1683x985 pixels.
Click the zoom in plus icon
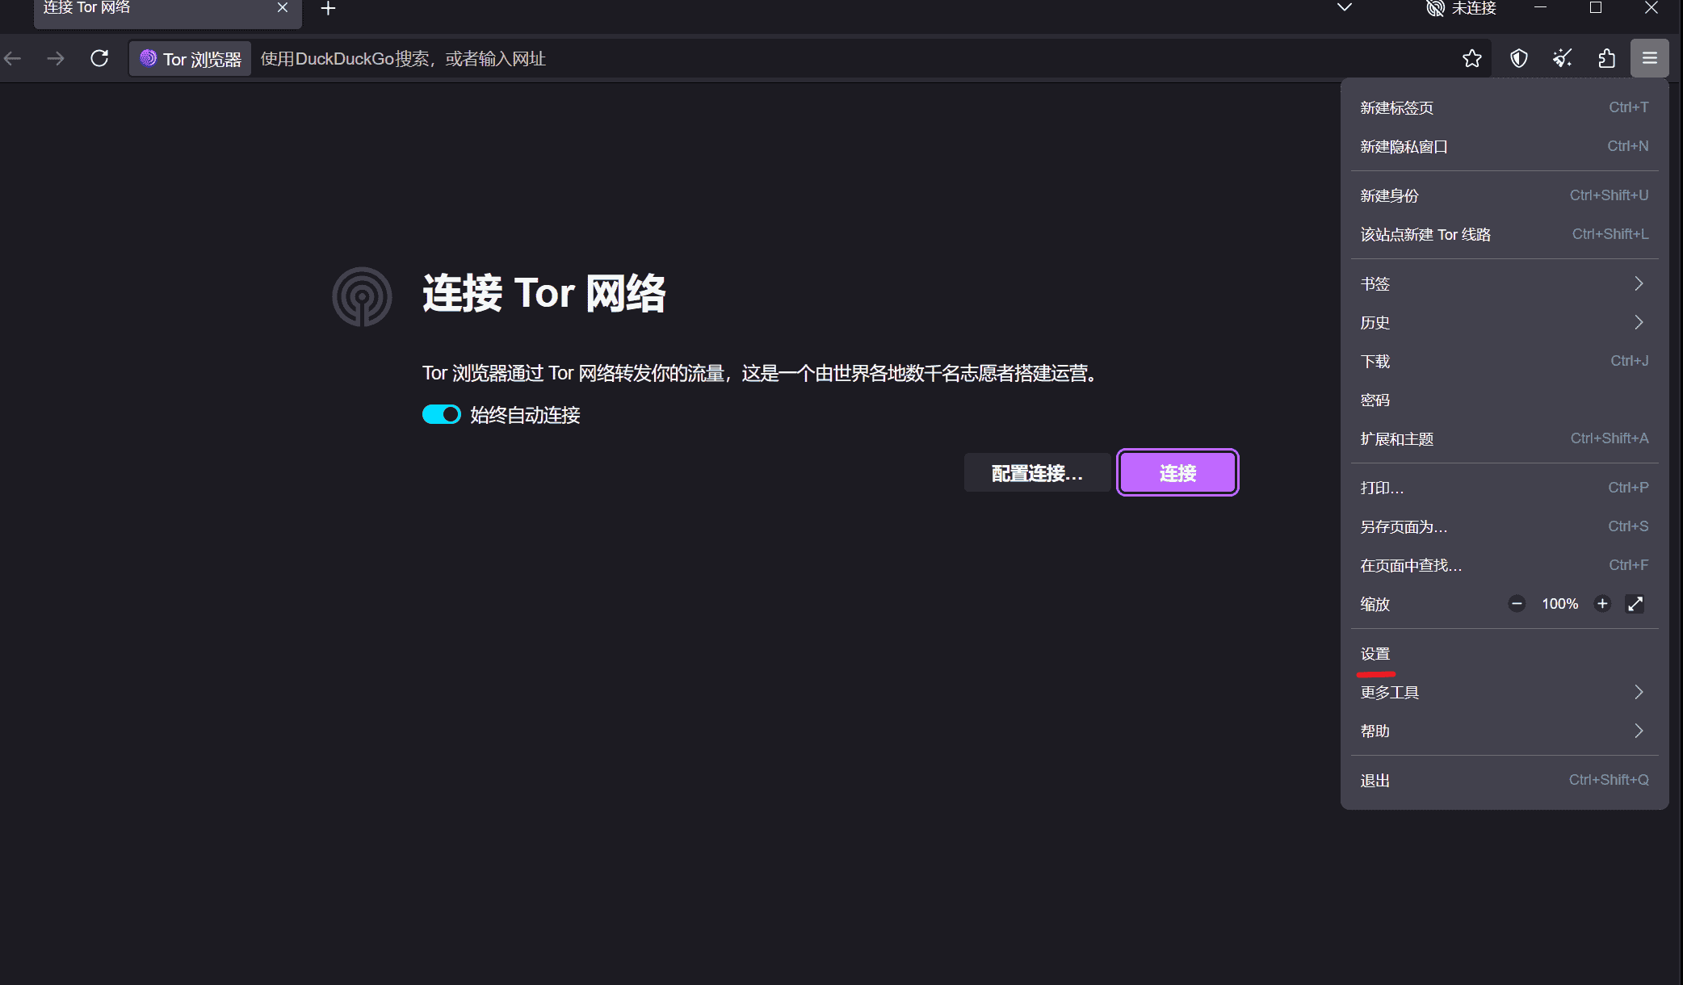pos(1603,604)
